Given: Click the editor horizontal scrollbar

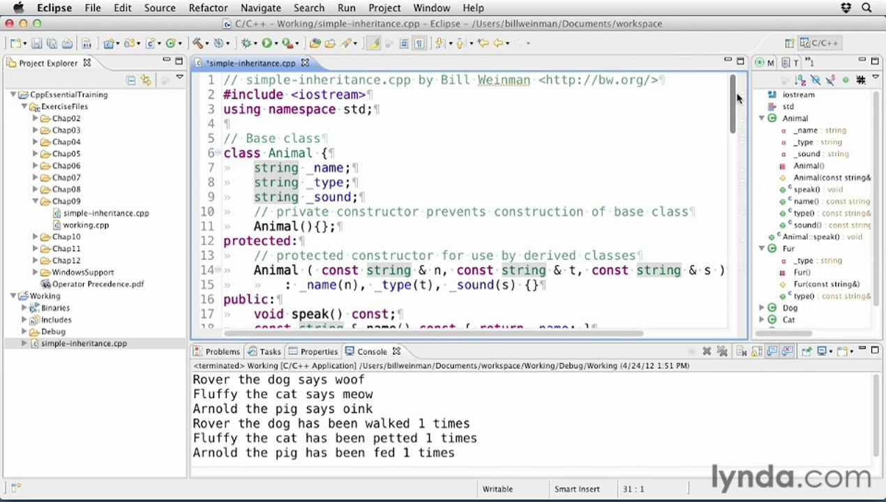Looking at the screenshot, I should (x=433, y=333).
